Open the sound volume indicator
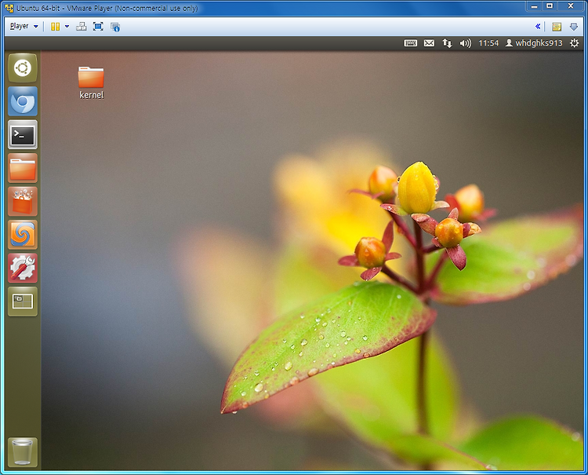Screen dimensions: 588x475 coord(466,43)
